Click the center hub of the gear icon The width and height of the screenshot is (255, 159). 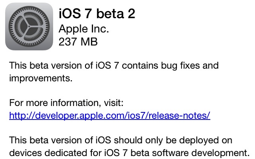(29, 26)
